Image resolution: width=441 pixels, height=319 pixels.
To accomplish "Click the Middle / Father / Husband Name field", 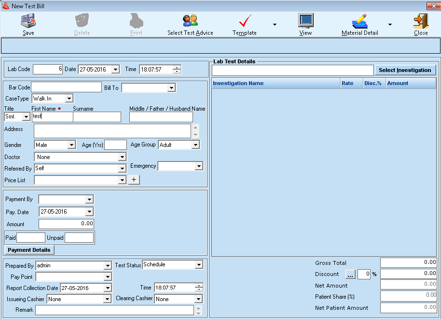I will [161, 116].
